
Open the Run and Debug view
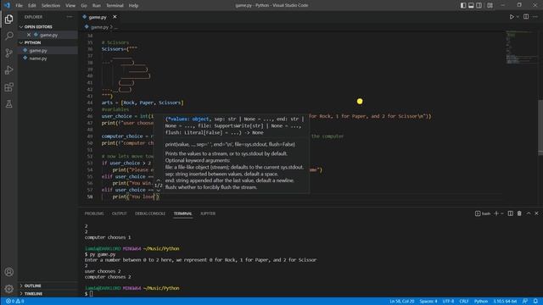click(x=9, y=69)
